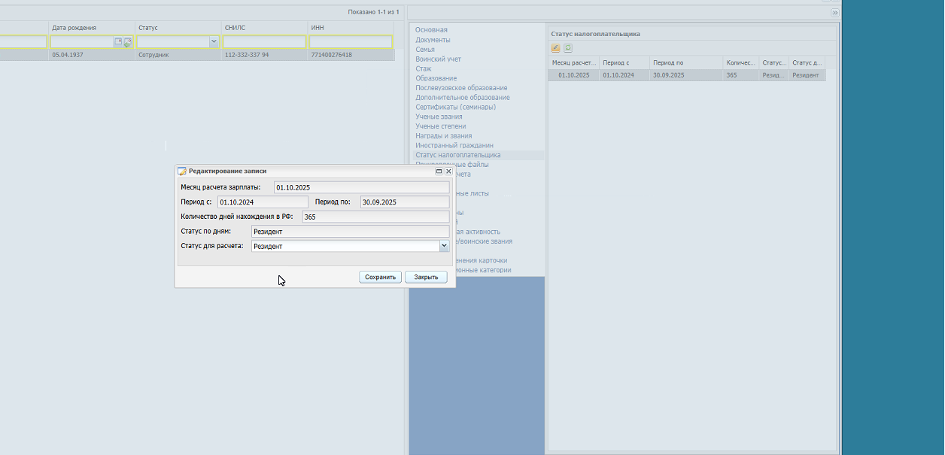Maximize the Редактирование записи dialog

pyautogui.click(x=439, y=171)
